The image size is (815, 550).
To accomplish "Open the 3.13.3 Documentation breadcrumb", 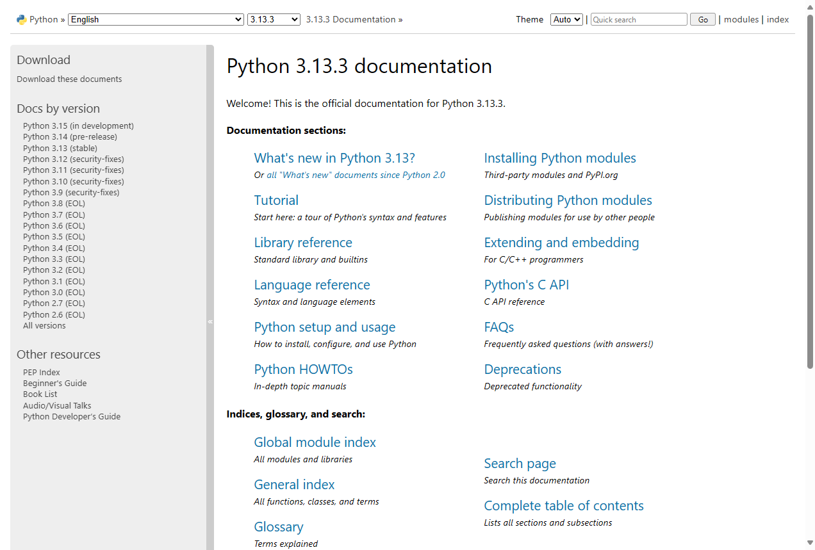I will pos(350,19).
